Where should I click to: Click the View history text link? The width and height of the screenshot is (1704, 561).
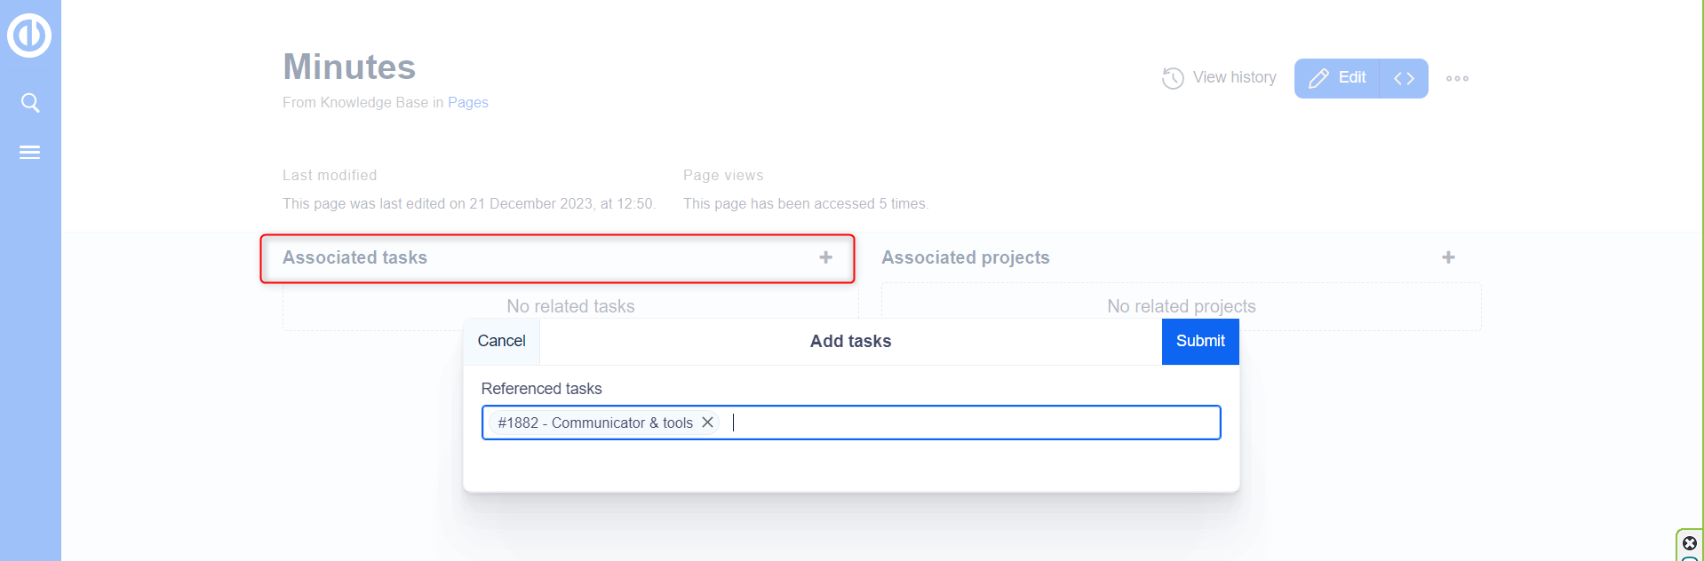tap(1234, 78)
